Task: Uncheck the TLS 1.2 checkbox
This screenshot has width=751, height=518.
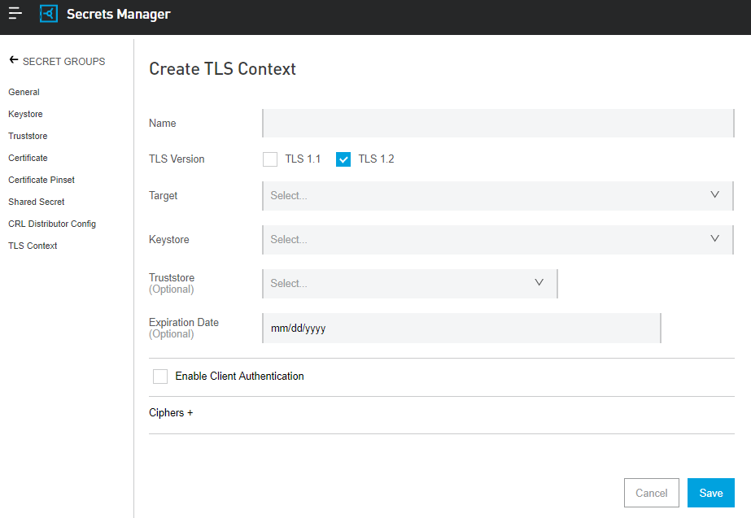Action: [x=343, y=159]
